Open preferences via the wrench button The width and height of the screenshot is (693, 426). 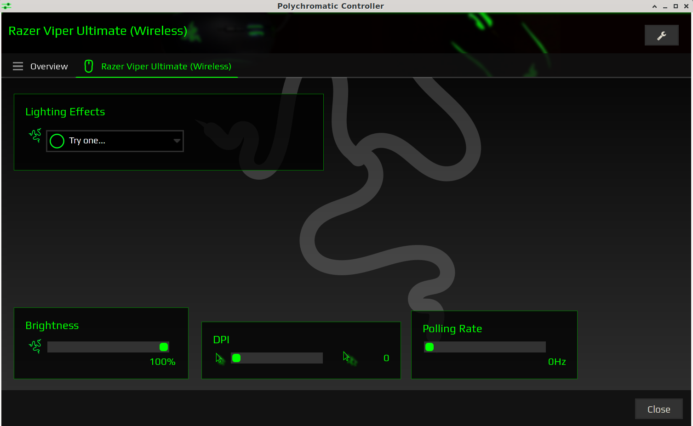(661, 35)
